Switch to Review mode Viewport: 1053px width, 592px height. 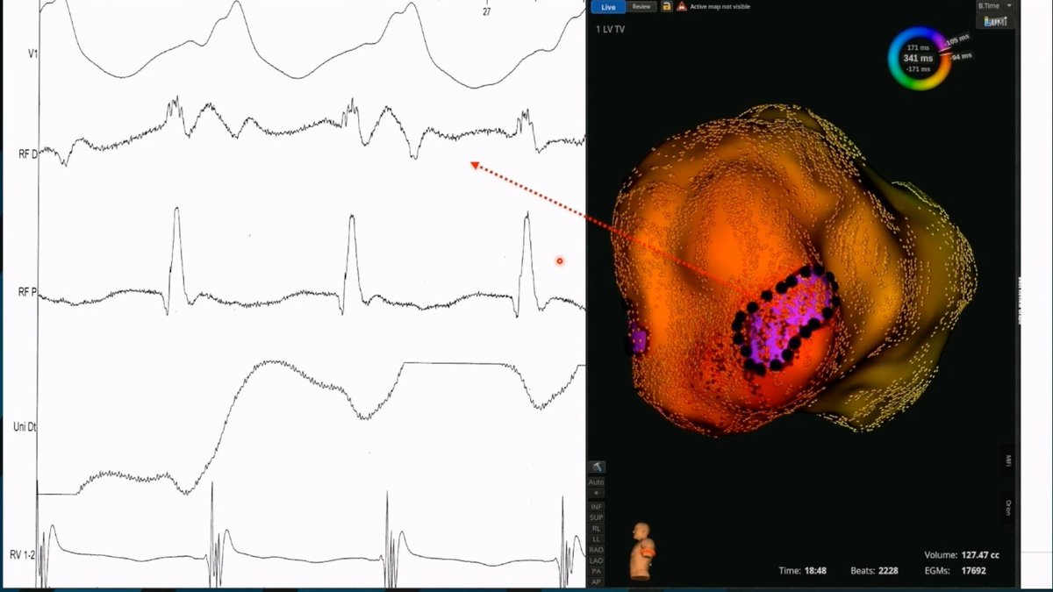point(641,6)
